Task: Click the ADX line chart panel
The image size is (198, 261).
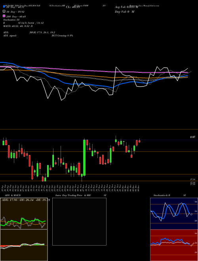Action: (x=24, y=214)
